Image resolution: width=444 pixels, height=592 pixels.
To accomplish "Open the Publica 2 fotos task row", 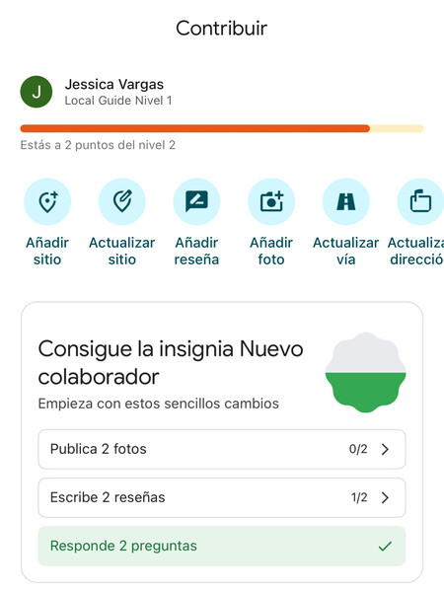I will (x=222, y=449).
